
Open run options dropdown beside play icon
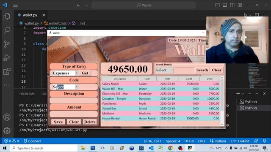pyautogui.click(x=250, y=15)
